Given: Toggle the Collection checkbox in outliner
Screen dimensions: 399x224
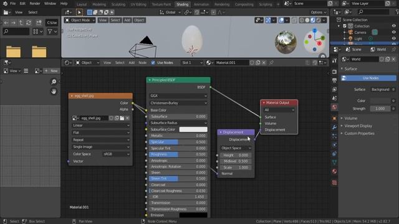Looking at the screenshot, I should click(x=345, y=26).
